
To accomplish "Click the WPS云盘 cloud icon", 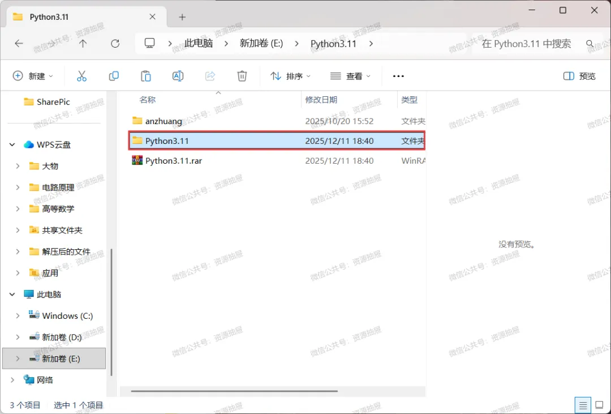I will [29, 144].
